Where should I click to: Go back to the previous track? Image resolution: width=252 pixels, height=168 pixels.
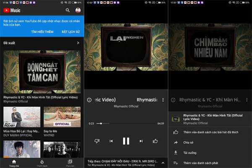coord(111,141)
